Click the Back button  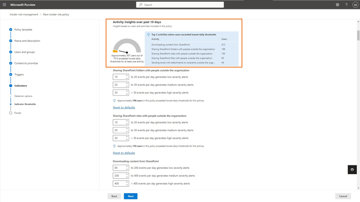click(x=114, y=196)
